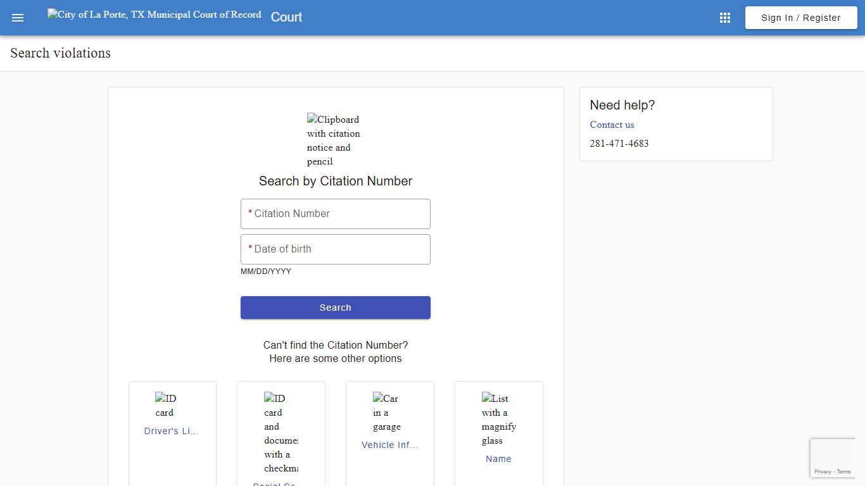865x486 pixels.
Task: Select the Vehicle Information search option
Action: point(389,445)
